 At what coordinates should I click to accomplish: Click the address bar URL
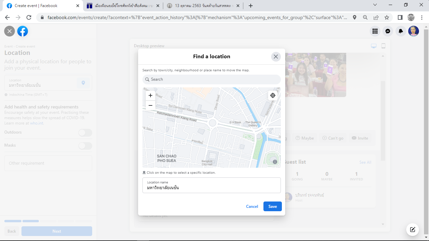point(197,17)
